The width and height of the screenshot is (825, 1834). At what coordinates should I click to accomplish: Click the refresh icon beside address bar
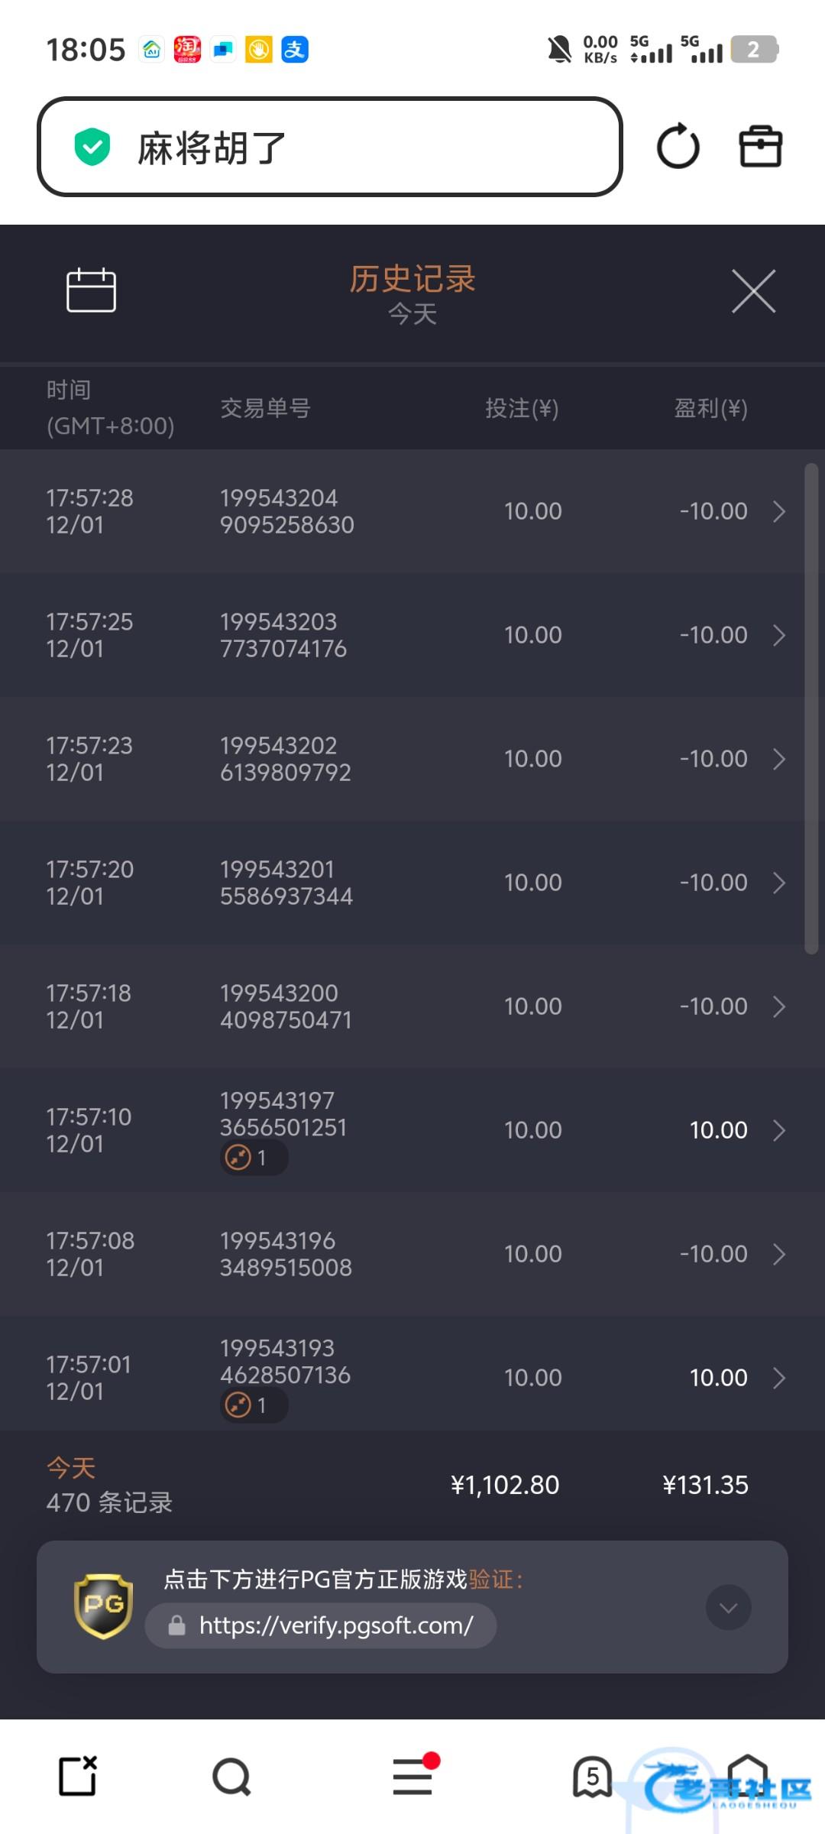tap(678, 146)
